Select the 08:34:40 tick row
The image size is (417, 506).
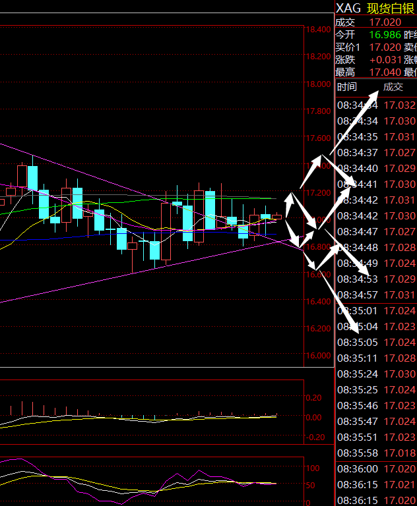point(376,169)
